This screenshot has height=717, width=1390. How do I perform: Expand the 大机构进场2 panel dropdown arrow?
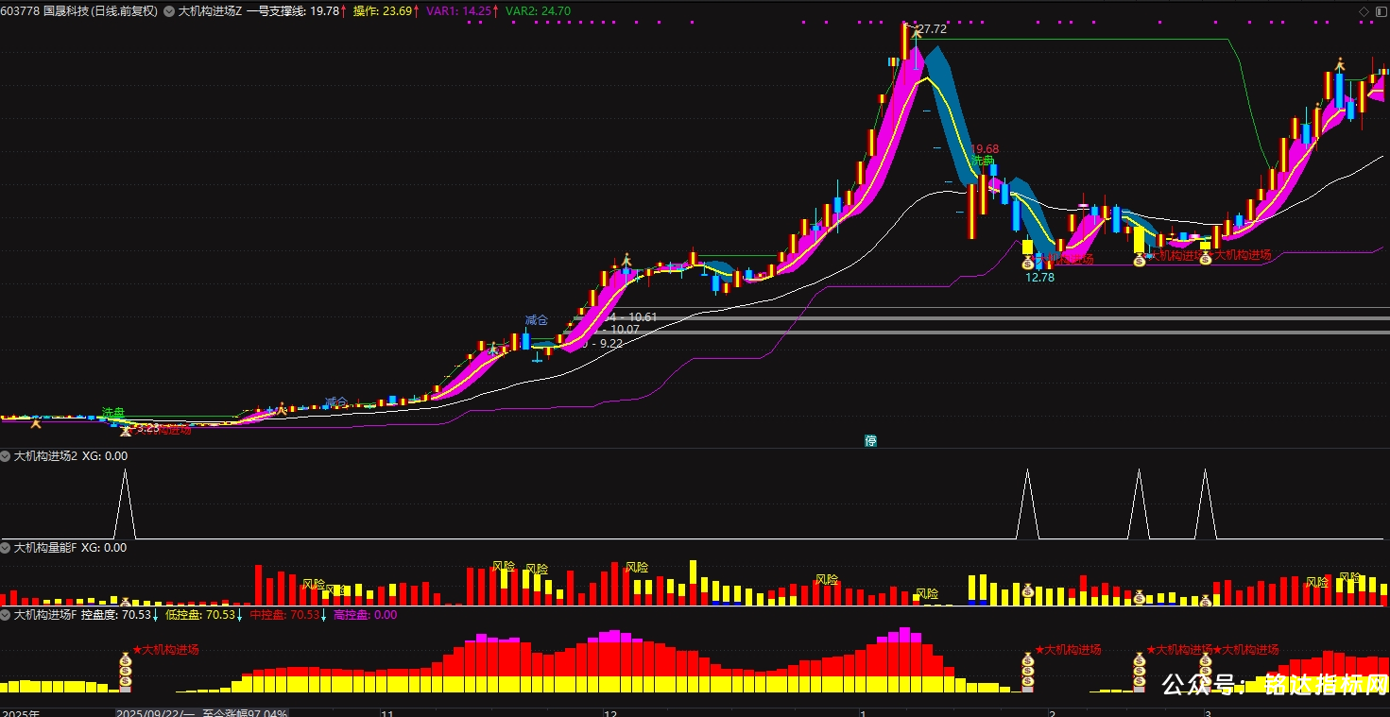click(x=6, y=455)
